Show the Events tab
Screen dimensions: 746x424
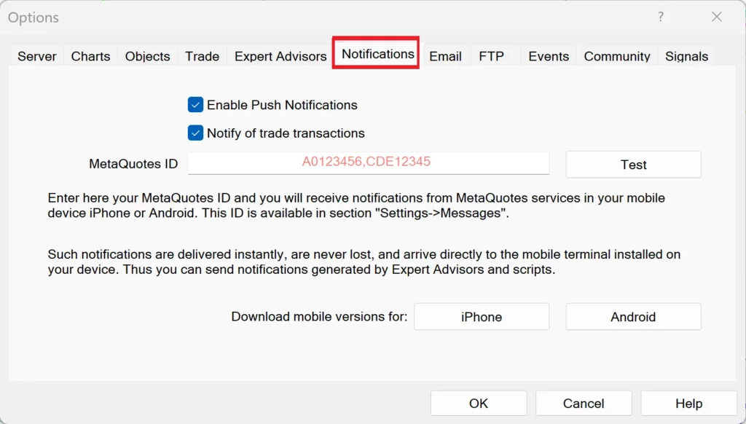549,56
